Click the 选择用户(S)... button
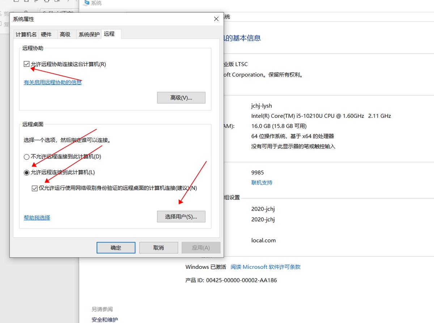The image size is (434, 323). pyautogui.click(x=181, y=216)
